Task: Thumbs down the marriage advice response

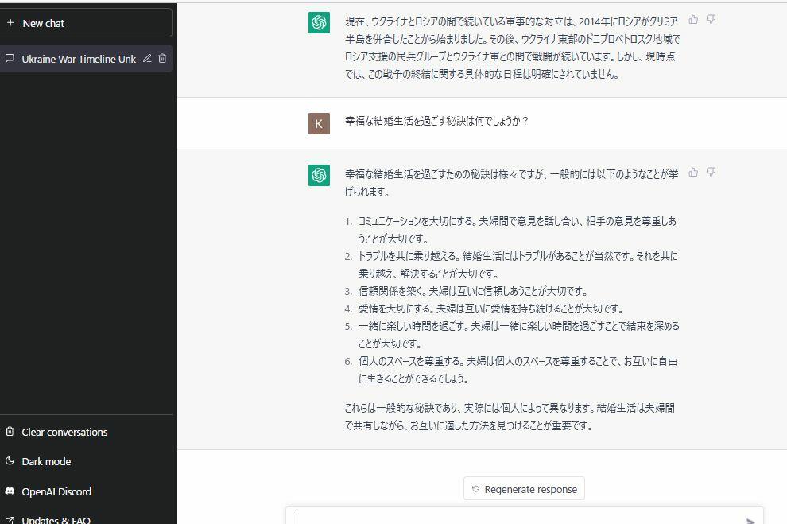Action: (711, 172)
